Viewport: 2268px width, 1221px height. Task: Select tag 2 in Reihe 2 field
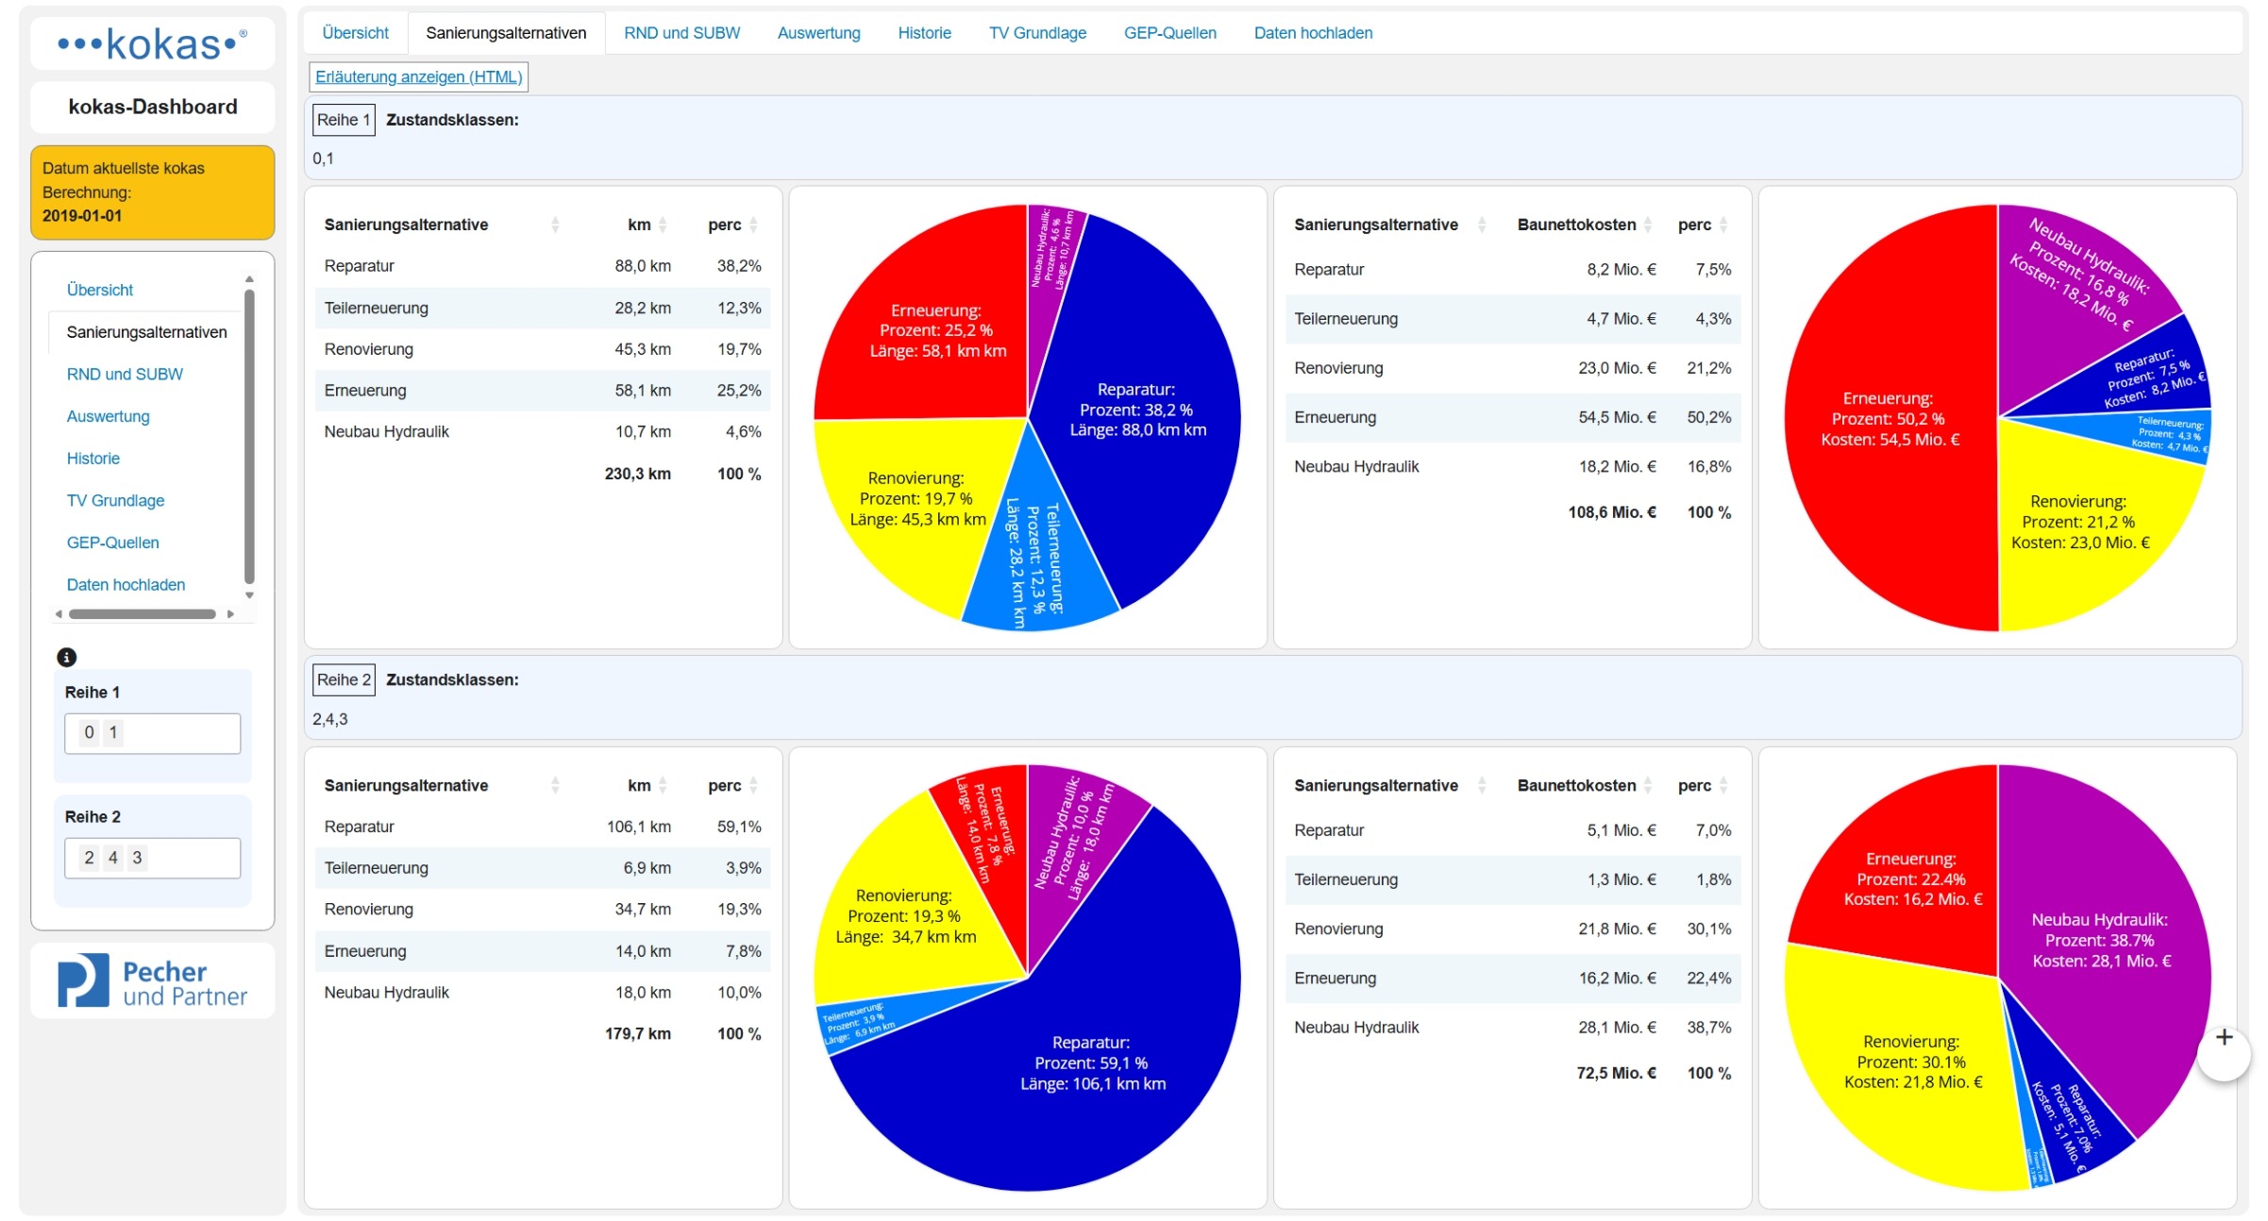(x=89, y=858)
